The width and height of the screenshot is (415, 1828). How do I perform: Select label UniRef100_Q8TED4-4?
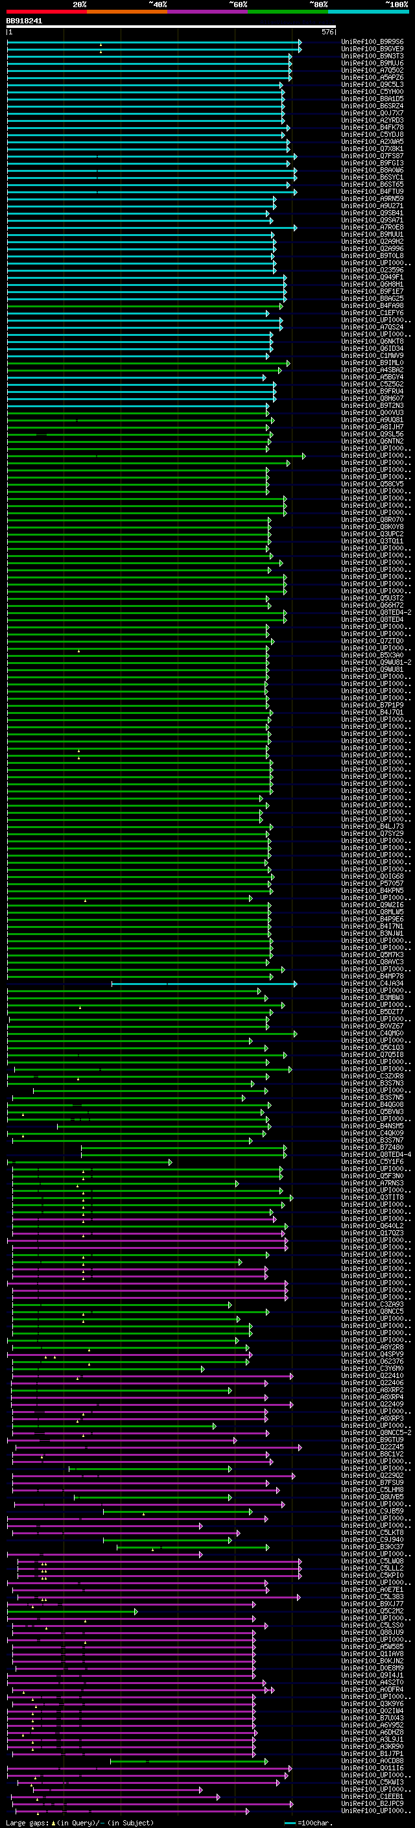tap(376, 1154)
